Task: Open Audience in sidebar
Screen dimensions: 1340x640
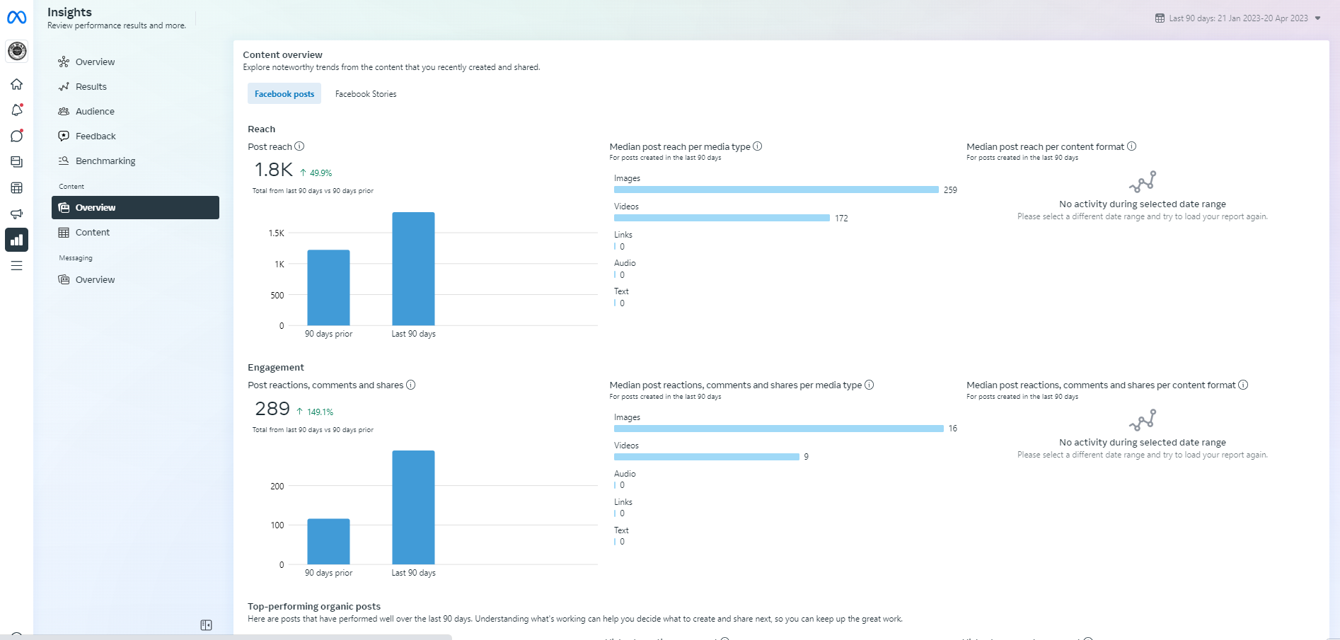Action: click(135, 112)
